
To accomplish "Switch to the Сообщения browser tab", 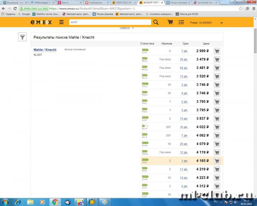I will 97,3.
